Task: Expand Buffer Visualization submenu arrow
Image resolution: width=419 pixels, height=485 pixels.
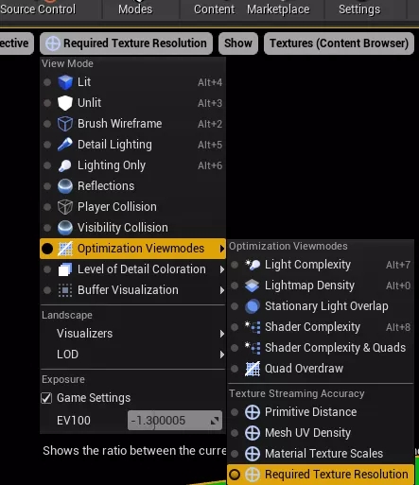Action: (222, 290)
